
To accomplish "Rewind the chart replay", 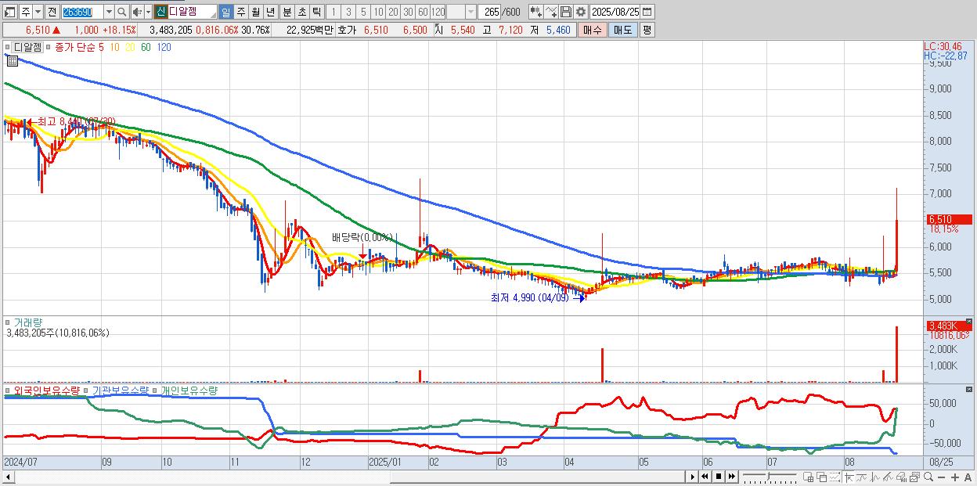I will click(x=705, y=476).
